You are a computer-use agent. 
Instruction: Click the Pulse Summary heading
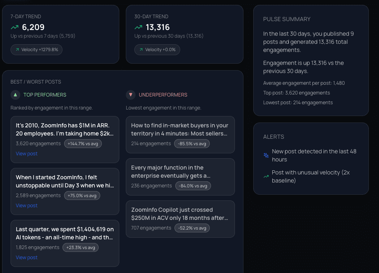tap(286, 19)
